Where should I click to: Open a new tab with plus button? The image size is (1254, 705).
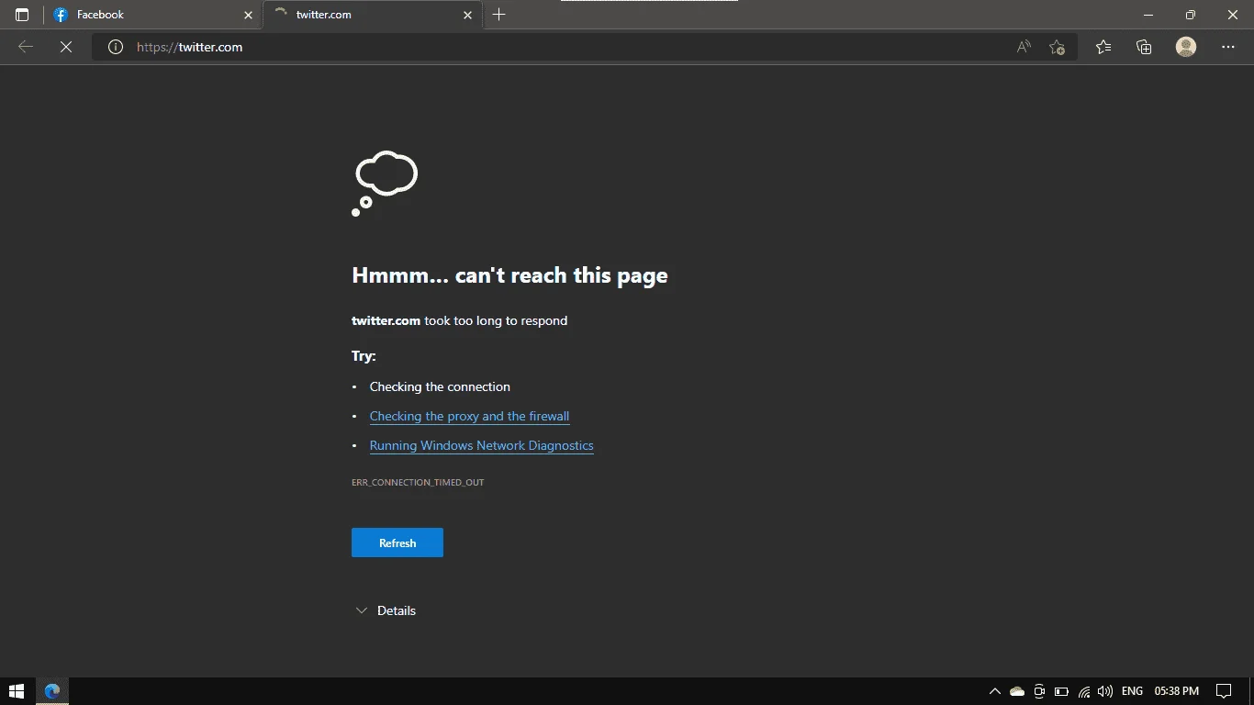coord(498,15)
